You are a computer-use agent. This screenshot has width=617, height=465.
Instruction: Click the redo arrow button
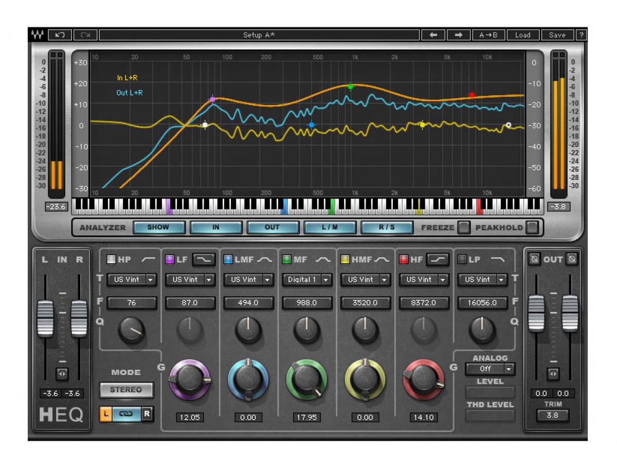tap(85, 35)
